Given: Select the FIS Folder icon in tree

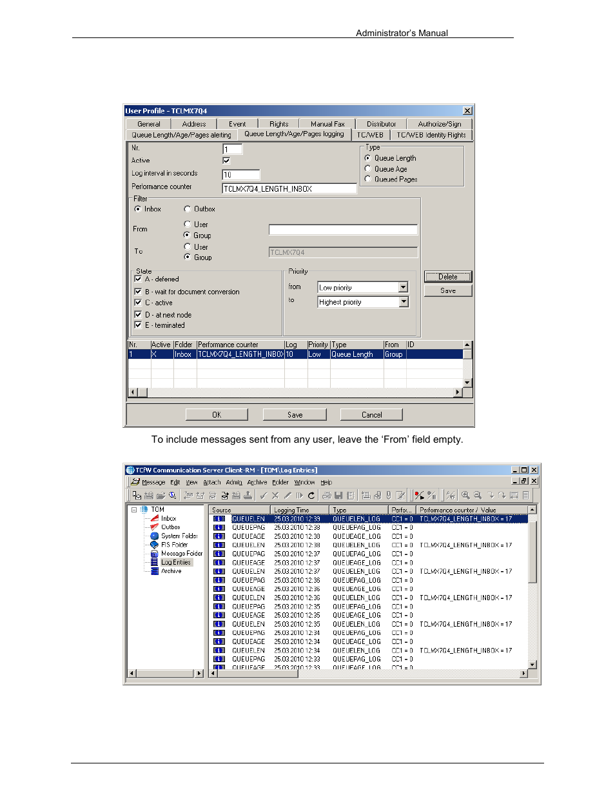Looking at the screenshot, I should pos(155,545).
